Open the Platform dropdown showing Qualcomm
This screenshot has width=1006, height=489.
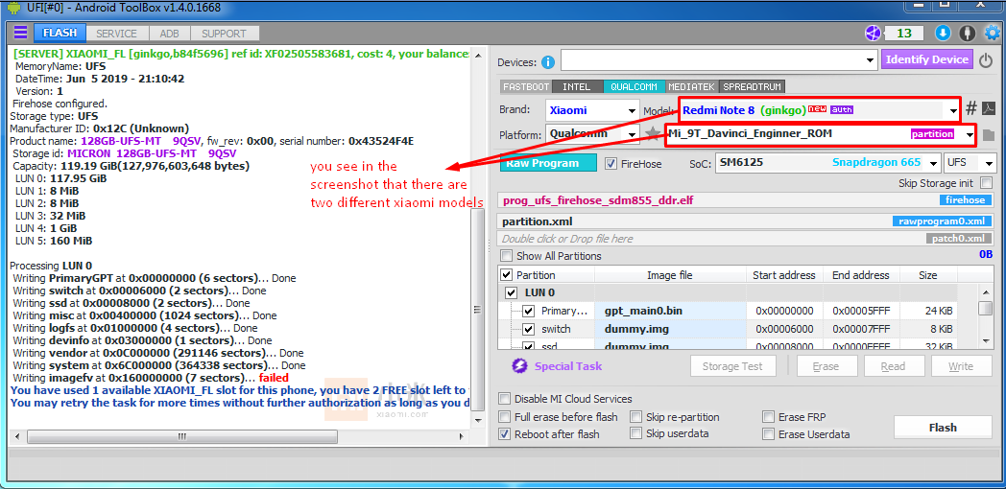593,134
